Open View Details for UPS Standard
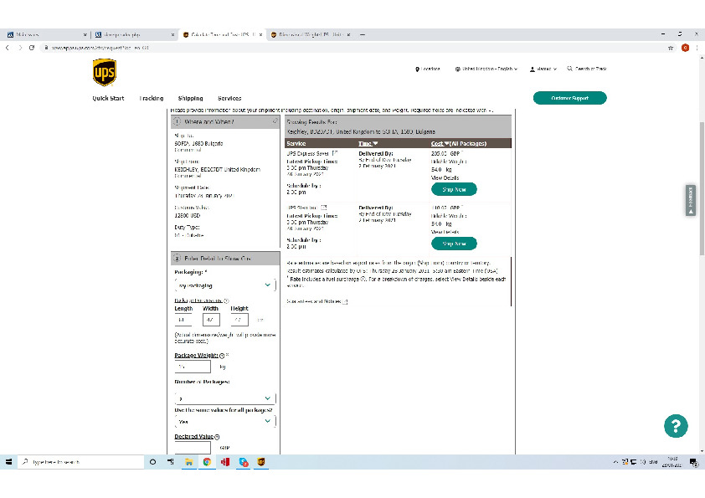705x498 pixels. 445,232
